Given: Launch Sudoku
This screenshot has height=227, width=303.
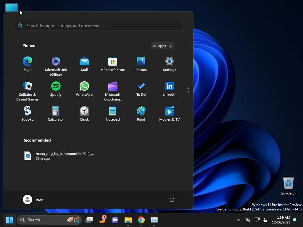Looking at the screenshot, I should 28,114.
